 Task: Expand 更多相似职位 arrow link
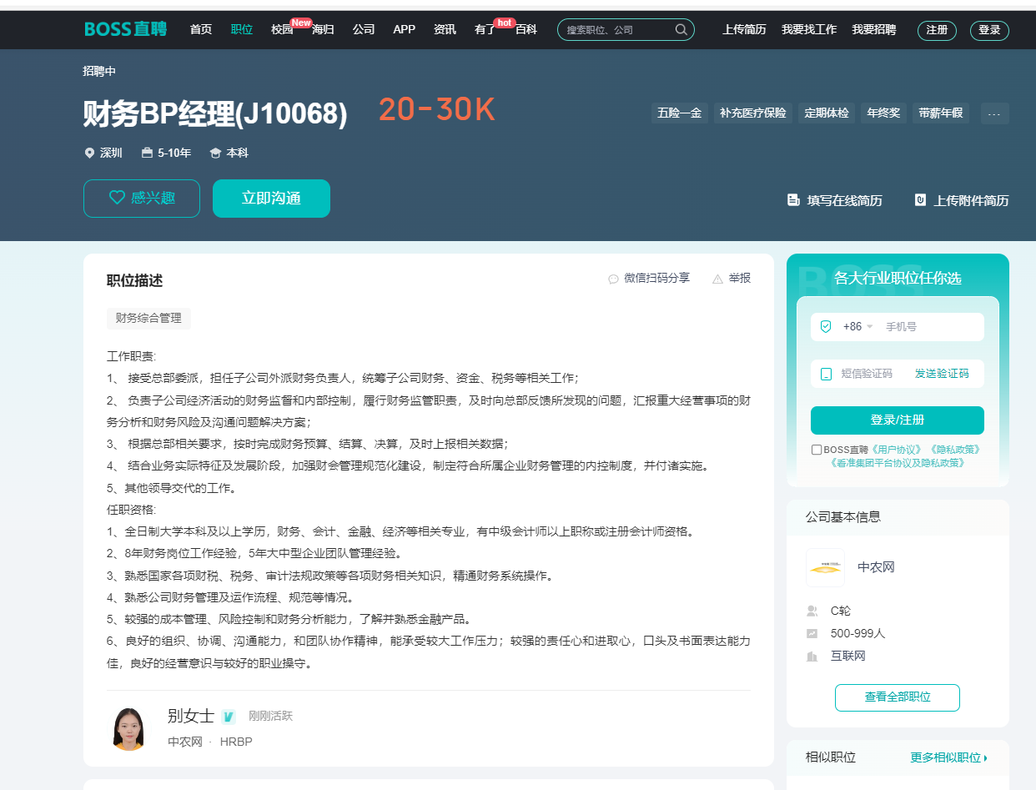(x=948, y=757)
